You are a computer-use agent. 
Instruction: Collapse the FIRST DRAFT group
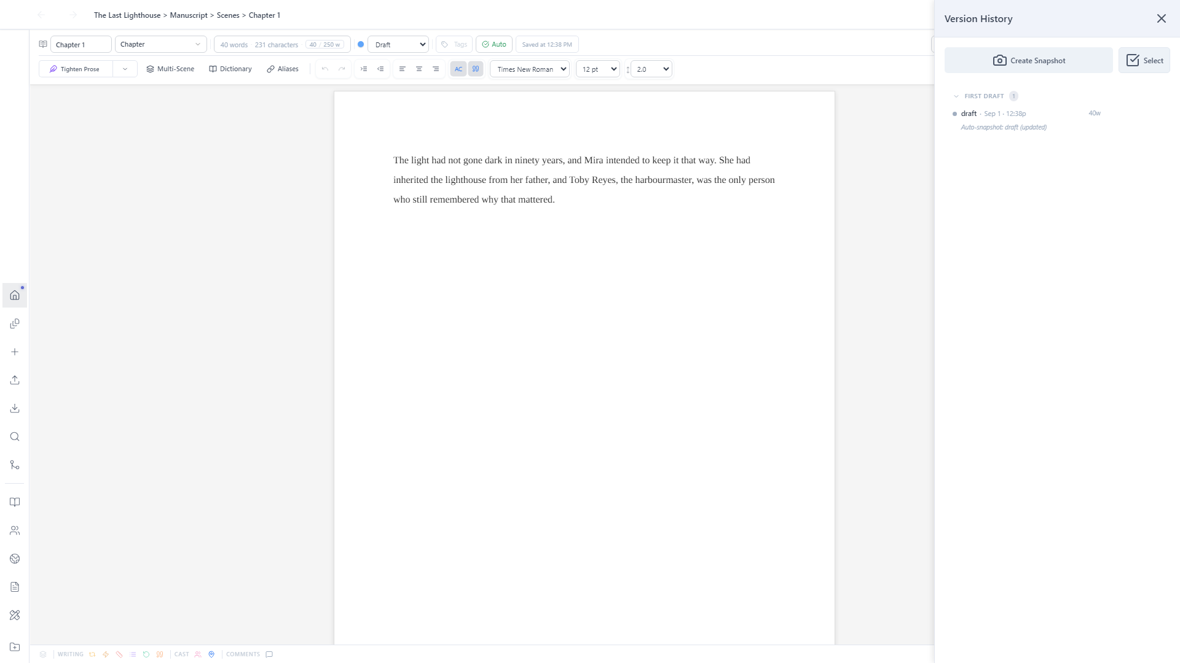(956, 96)
